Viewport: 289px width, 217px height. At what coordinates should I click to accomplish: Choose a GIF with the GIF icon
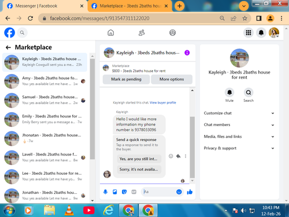click(x=134, y=192)
